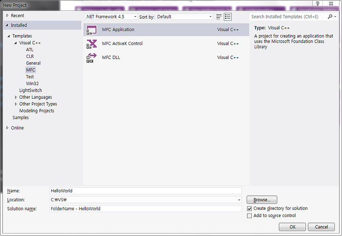The image size is (342, 236).
Task: Select the LightSwitch category
Action: (30, 90)
